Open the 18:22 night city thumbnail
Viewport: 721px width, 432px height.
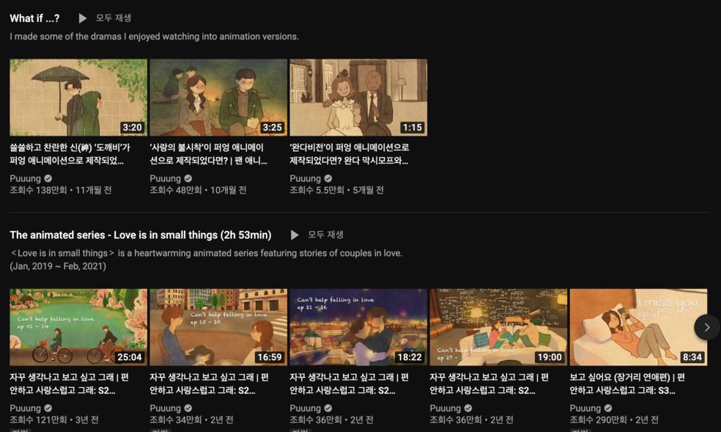point(358,327)
